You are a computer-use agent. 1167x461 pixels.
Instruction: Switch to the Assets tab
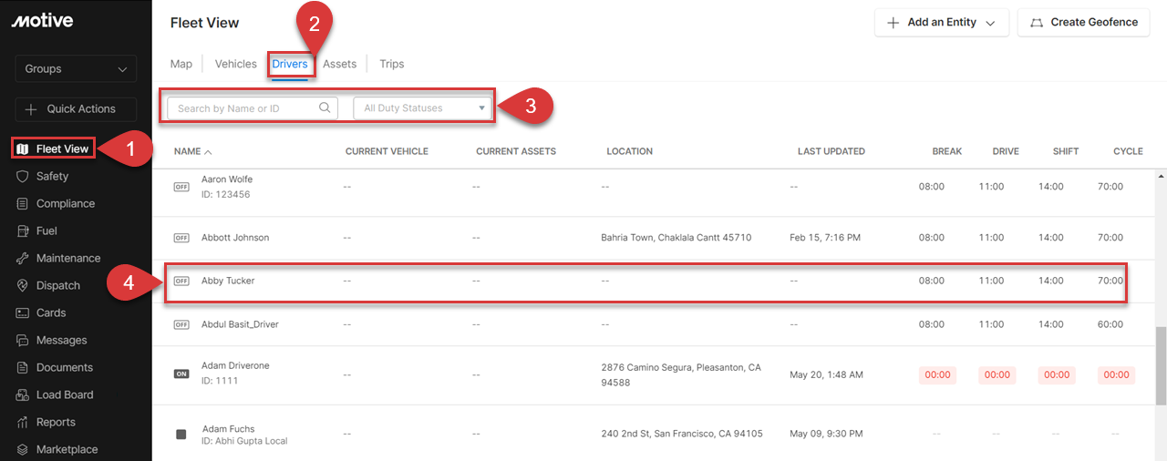click(x=339, y=64)
